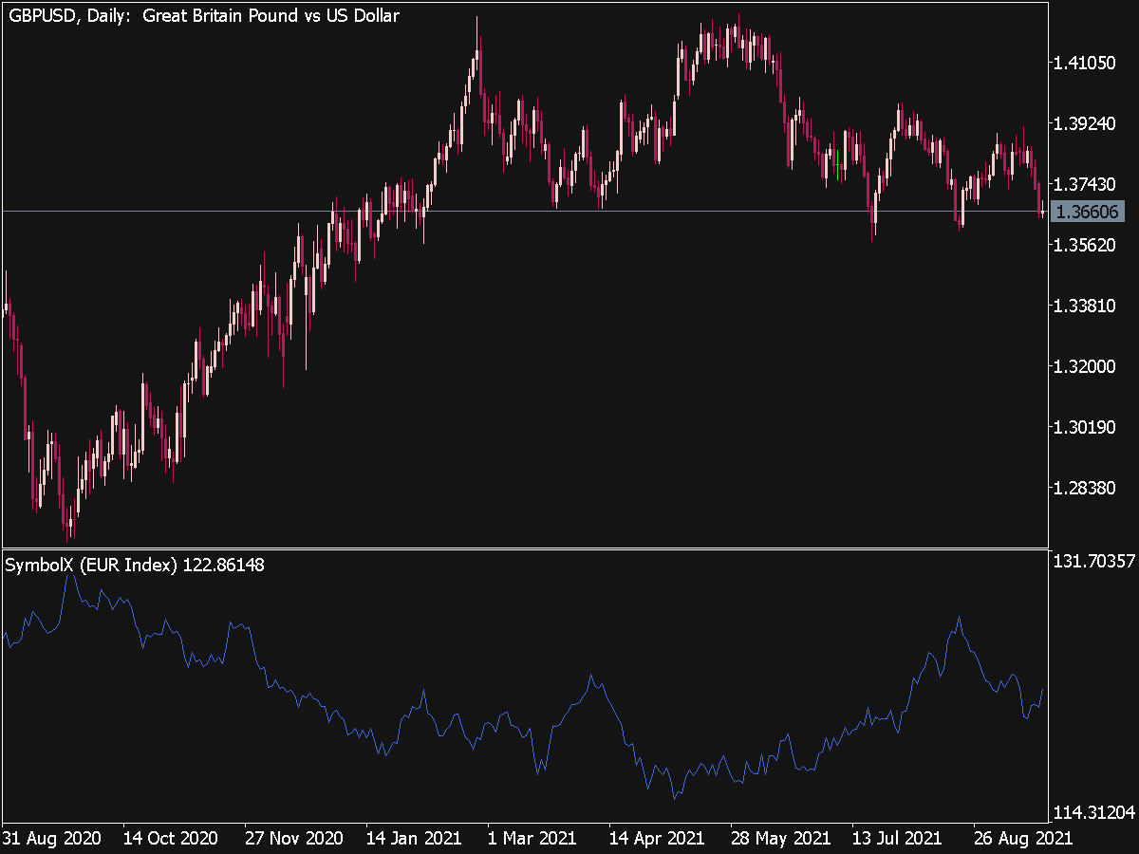
Task: Click the 1.35620 price scale value
Action: point(1085,245)
